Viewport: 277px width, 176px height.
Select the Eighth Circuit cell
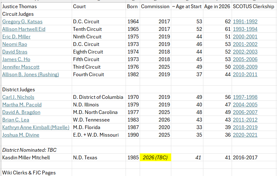point(99,52)
